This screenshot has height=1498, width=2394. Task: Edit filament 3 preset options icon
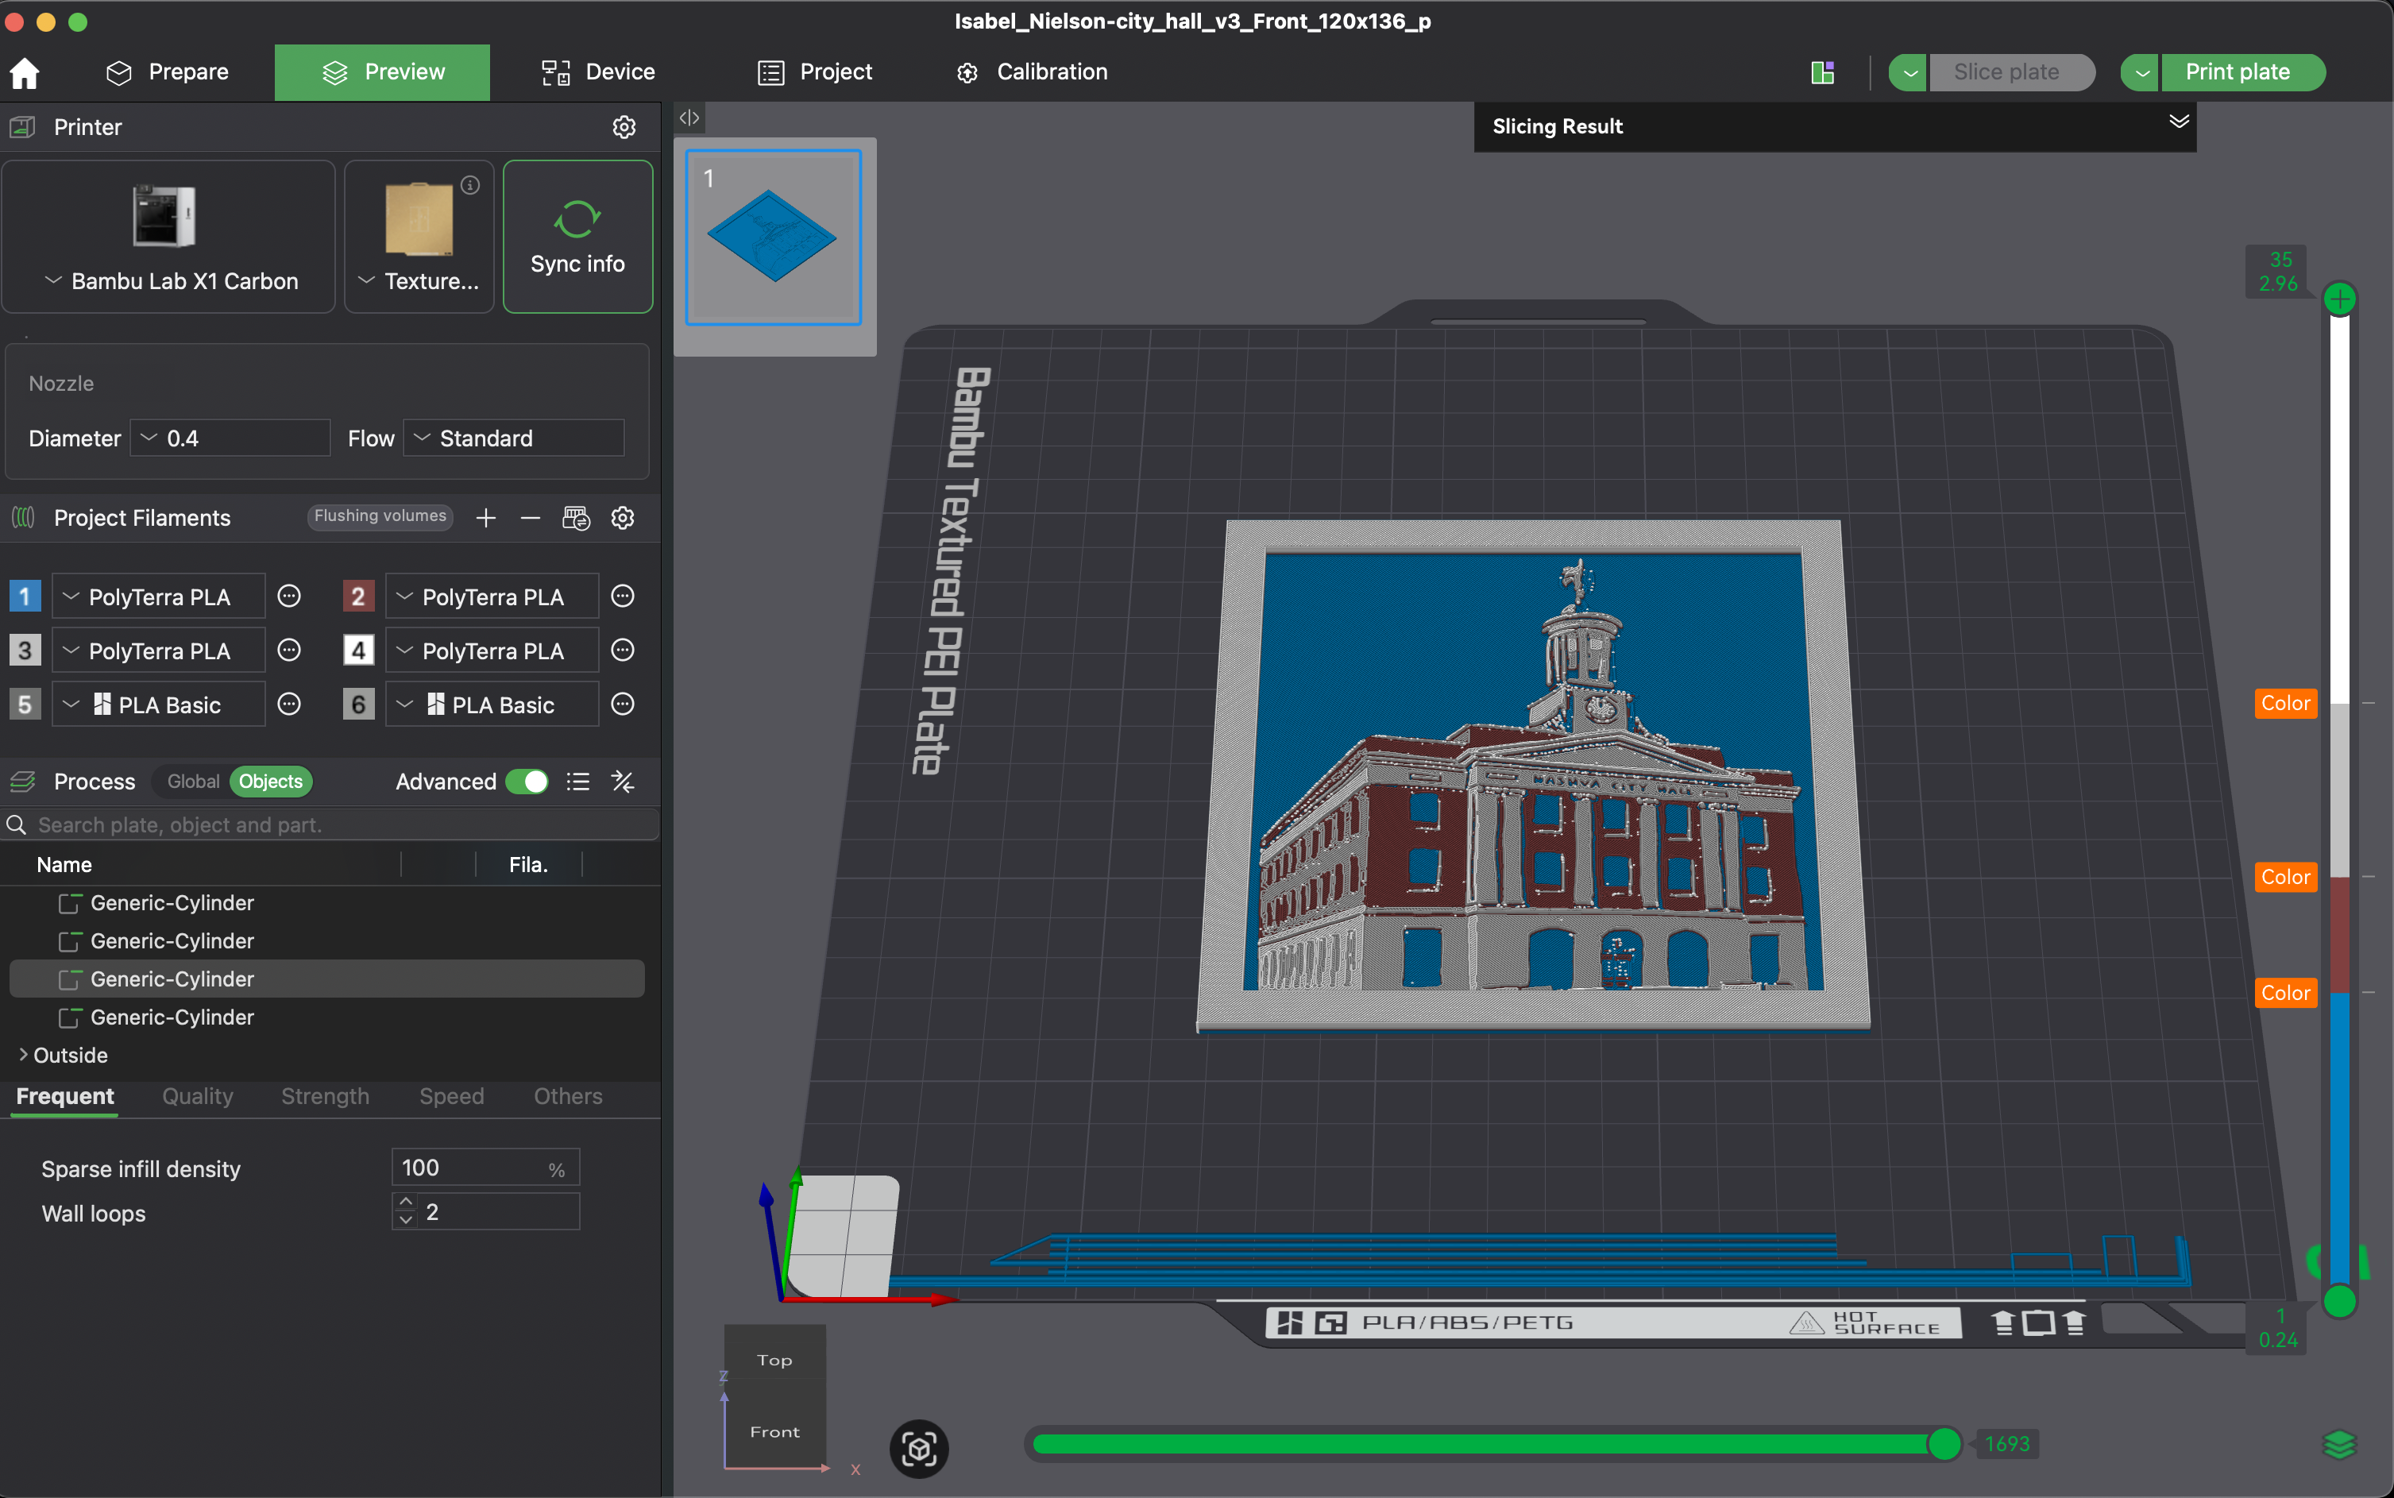(x=289, y=651)
